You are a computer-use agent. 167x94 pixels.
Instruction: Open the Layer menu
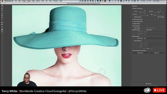point(29,1)
